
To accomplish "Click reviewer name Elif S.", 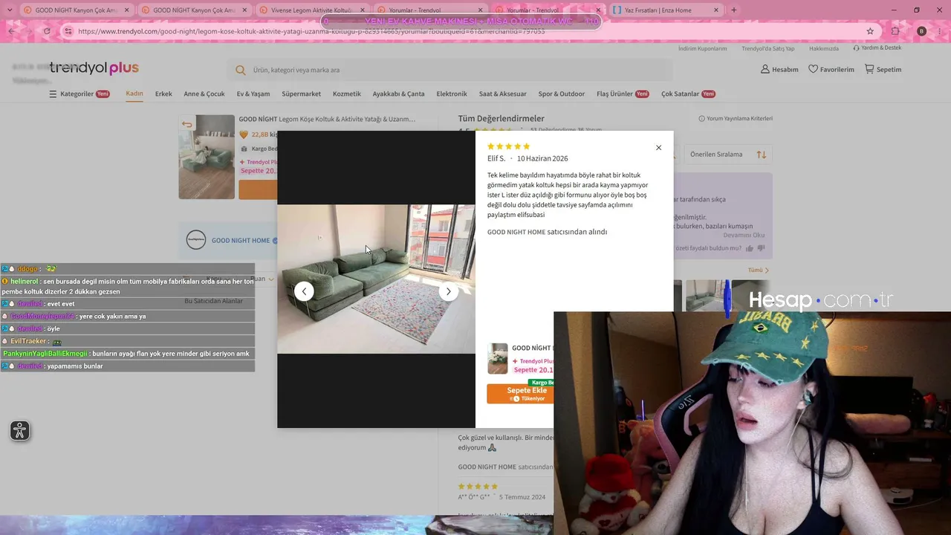I will pos(496,158).
